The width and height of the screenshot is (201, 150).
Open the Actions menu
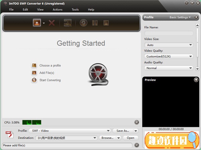pos(58,10)
